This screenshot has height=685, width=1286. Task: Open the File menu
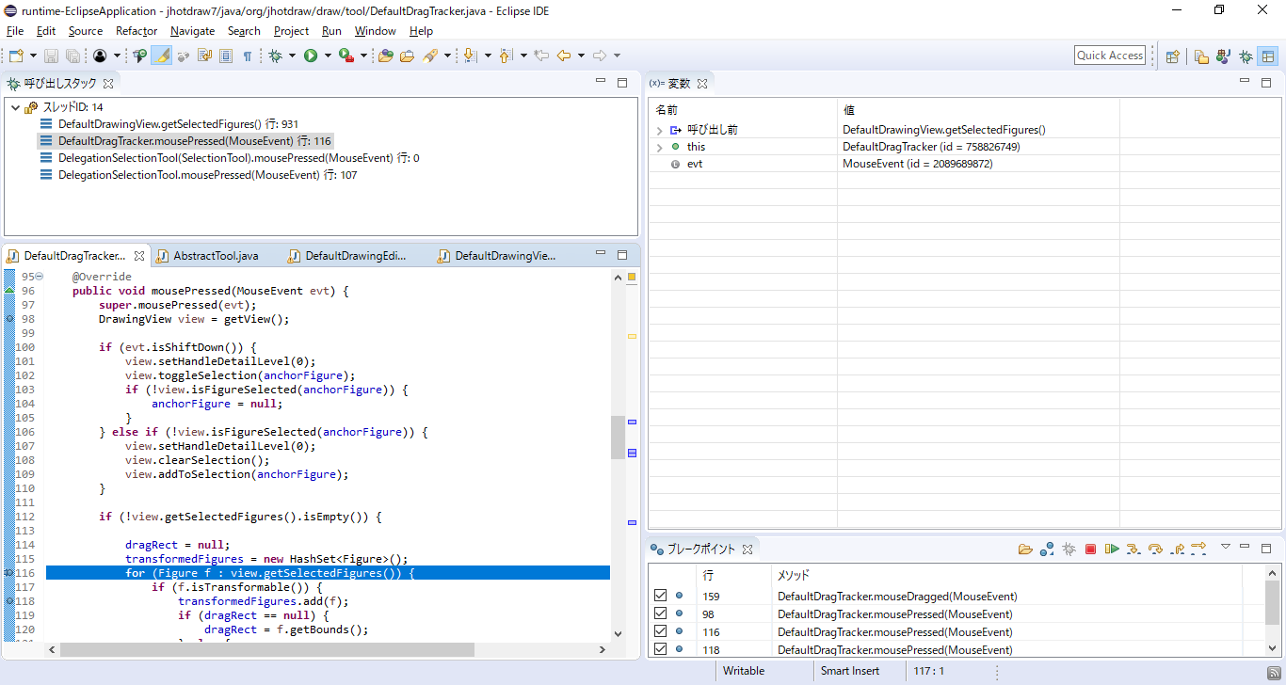(15, 31)
